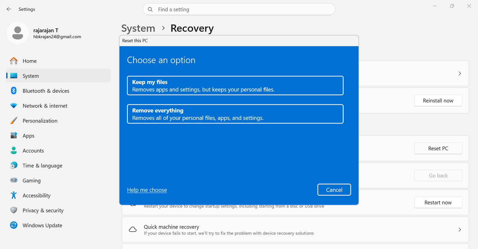Click the search magnifier icon

tap(150, 9)
